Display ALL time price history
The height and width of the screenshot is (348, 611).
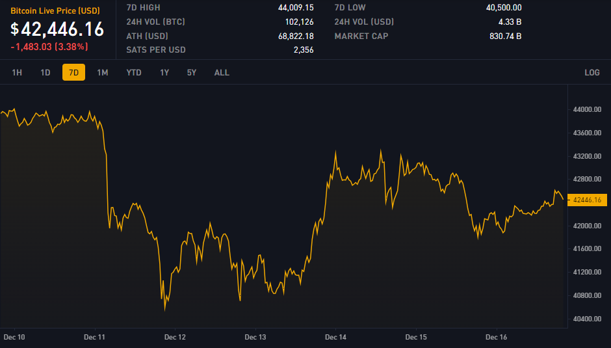coord(222,72)
